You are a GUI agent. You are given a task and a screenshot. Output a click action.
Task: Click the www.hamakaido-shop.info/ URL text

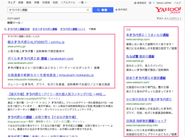pos(142,125)
